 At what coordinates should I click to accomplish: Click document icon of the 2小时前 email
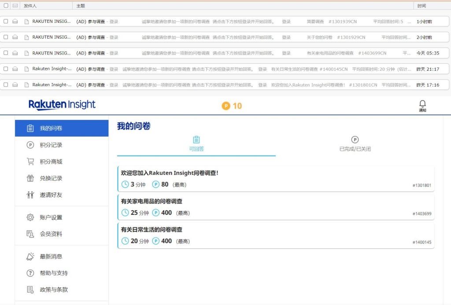click(x=27, y=37)
